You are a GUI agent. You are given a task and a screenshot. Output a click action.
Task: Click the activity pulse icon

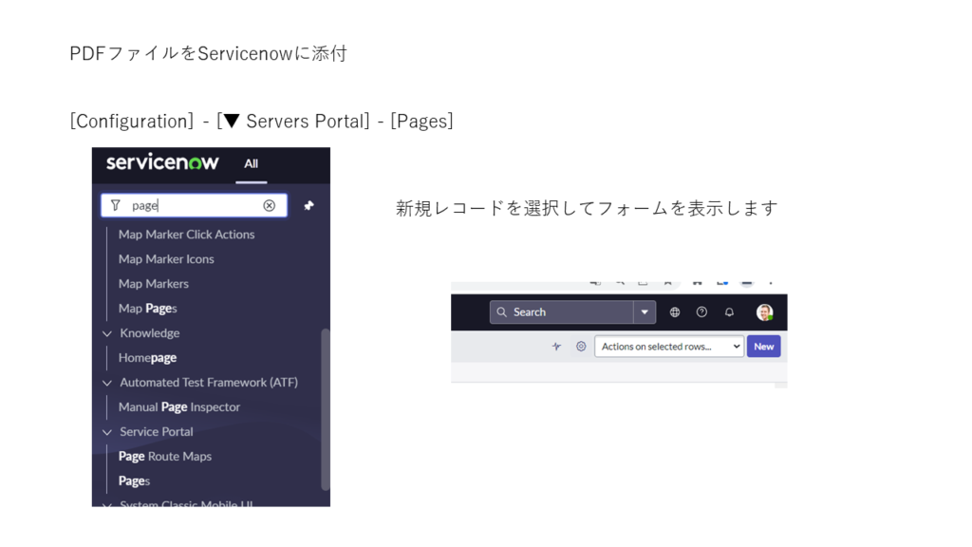click(556, 347)
